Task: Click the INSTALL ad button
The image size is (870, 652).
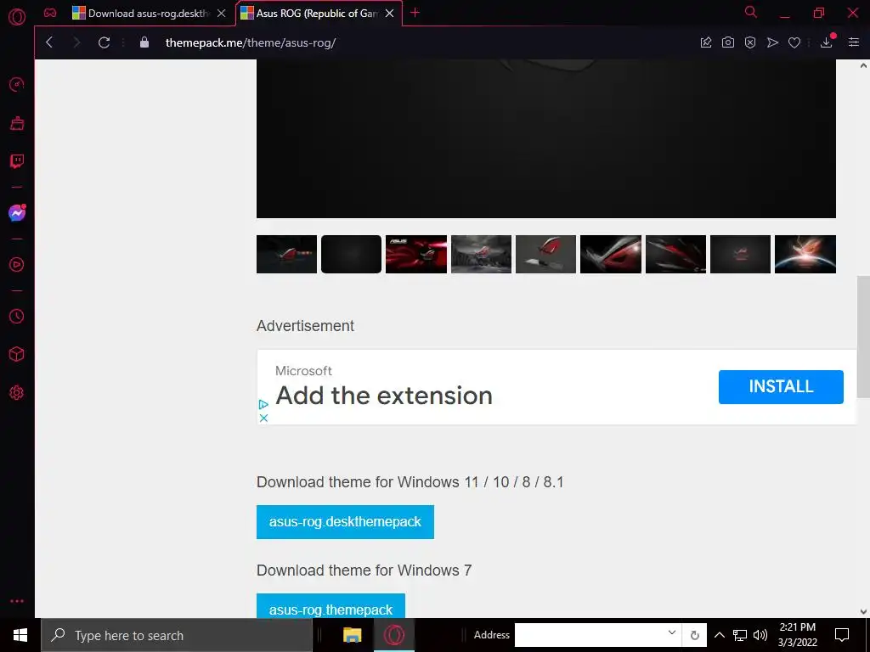Action: click(781, 387)
